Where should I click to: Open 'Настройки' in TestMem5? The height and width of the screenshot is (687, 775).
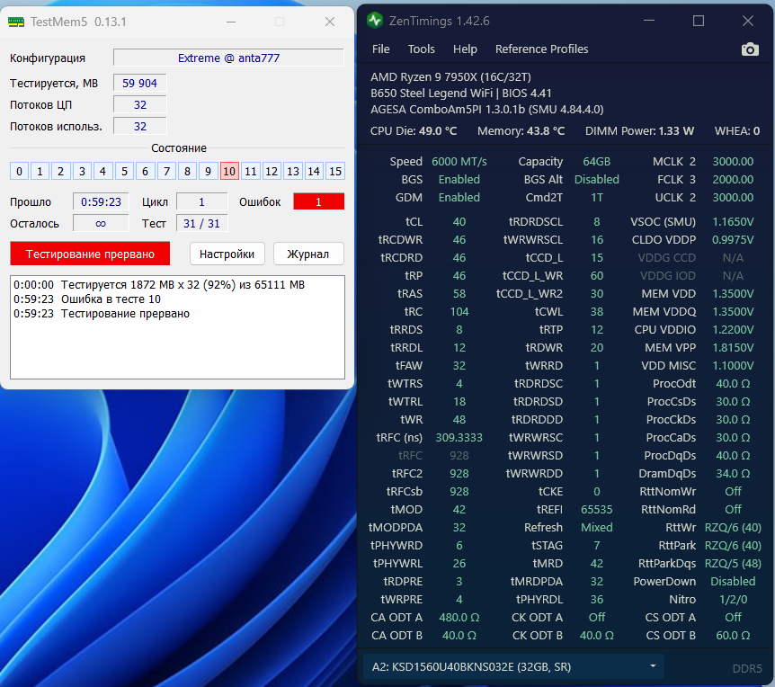pos(227,254)
